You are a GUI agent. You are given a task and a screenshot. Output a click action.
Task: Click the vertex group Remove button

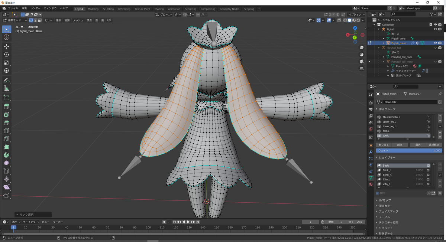pos(400,145)
